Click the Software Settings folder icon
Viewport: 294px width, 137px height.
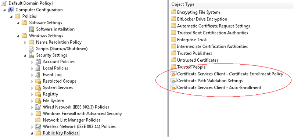[x=24, y=23]
